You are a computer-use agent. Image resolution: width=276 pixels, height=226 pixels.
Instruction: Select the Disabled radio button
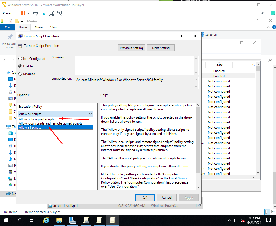[x=20, y=74]
